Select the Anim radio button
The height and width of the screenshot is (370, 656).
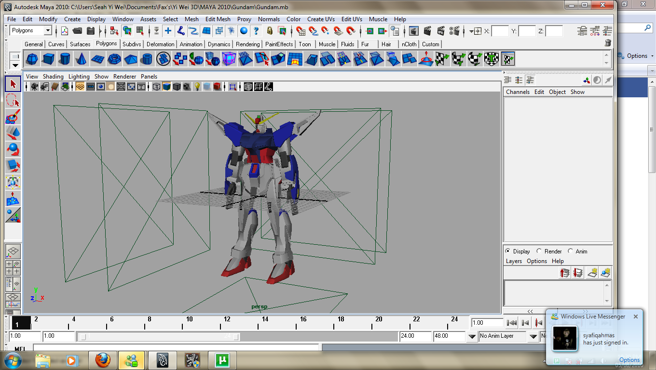570,251
